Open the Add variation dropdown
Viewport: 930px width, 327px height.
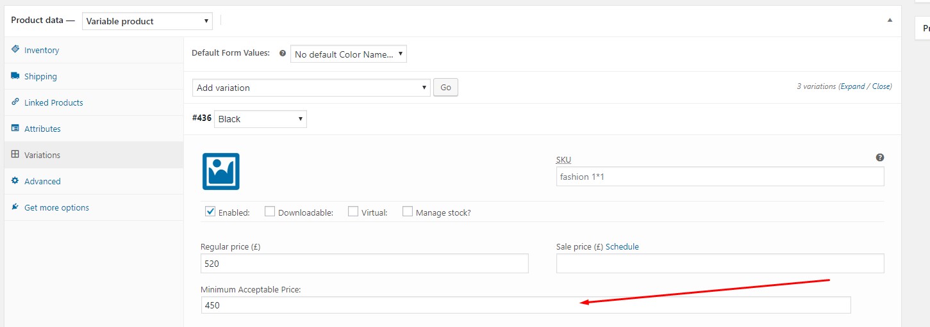[x=311, y=88]
